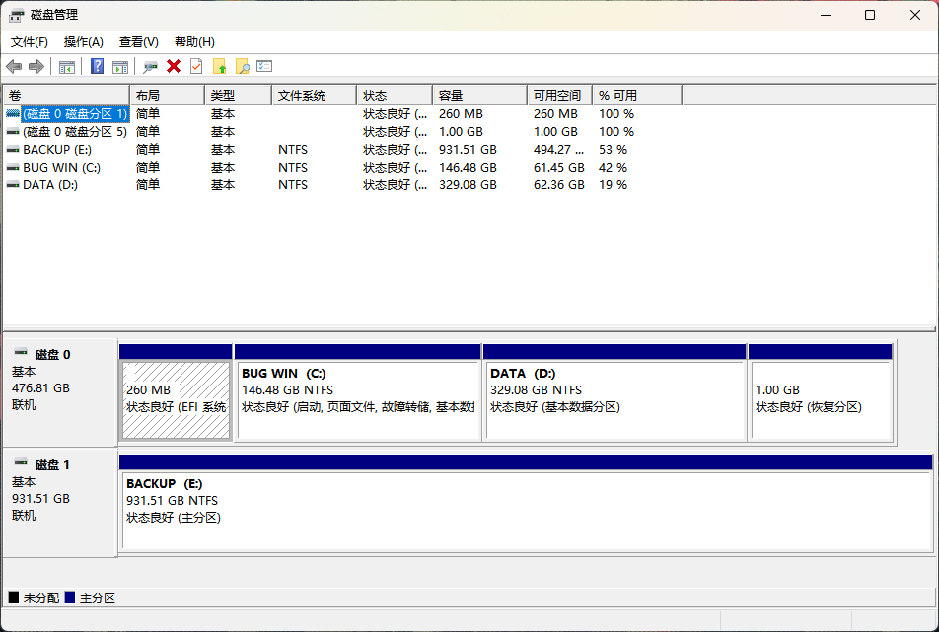This screenshot has width=939, height=632.
Task: Click the forward arrow toolbar icon
Action: pos(36,66)
